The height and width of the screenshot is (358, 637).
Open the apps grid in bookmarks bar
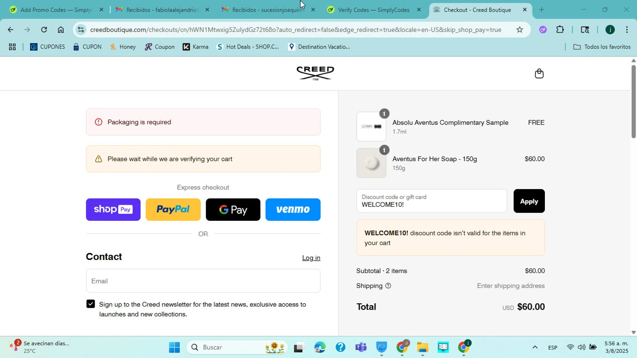pos(12,47)
